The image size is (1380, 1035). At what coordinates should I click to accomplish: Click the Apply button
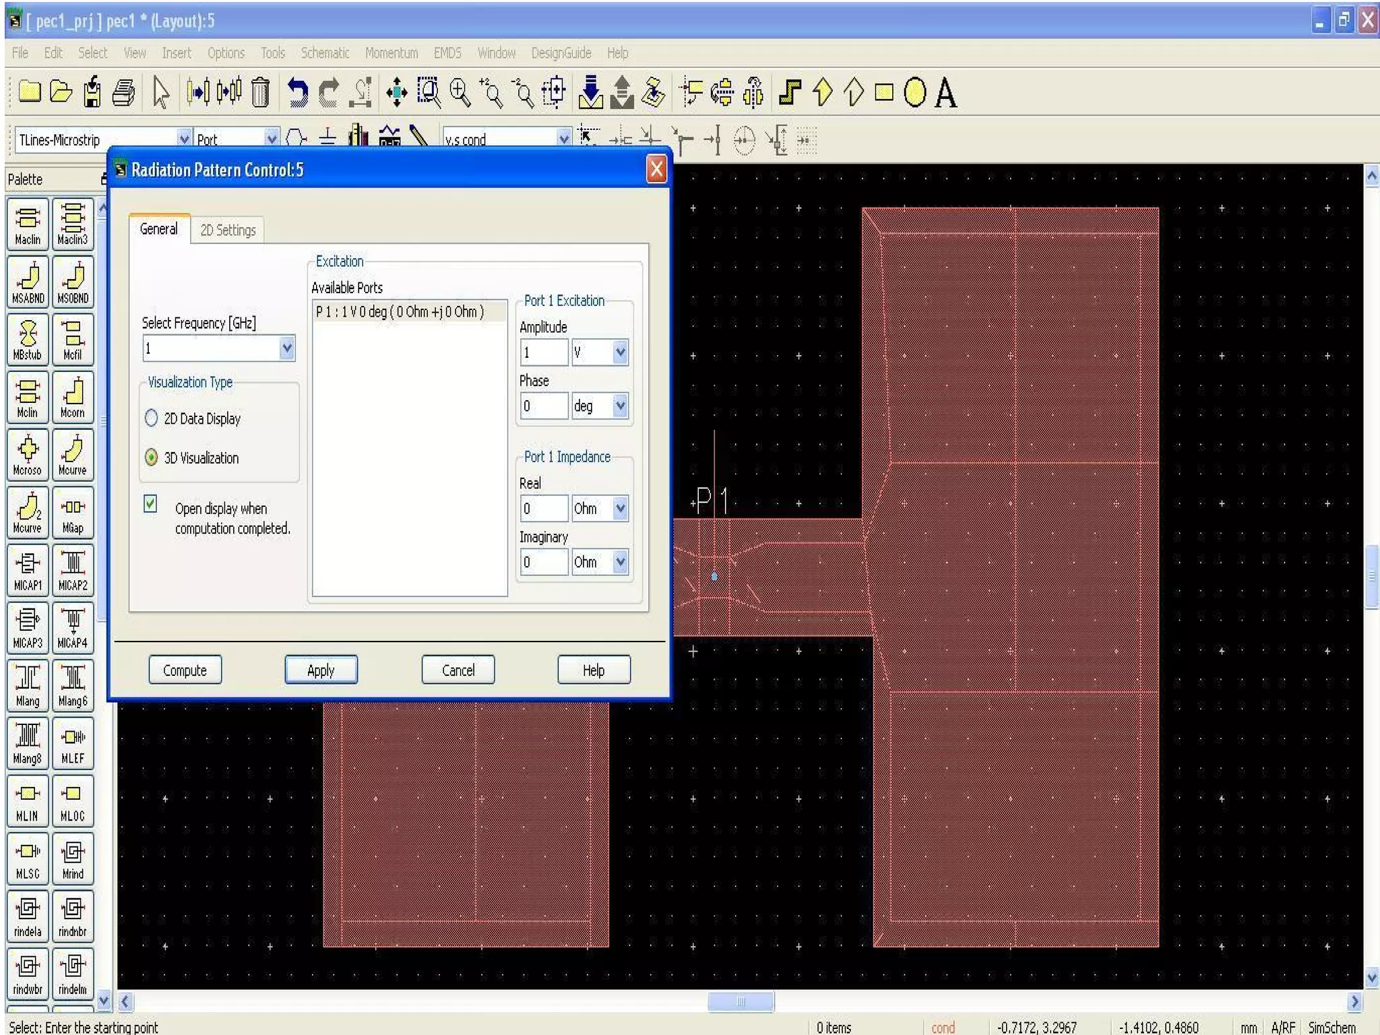(x=321, y=670)
